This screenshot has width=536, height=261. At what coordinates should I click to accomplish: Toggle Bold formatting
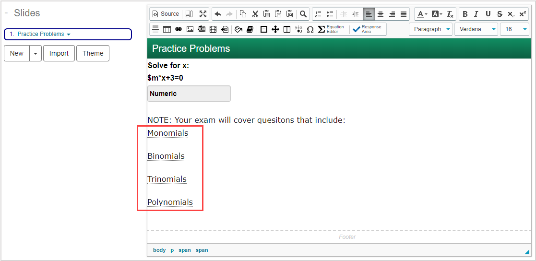click(465, 14)
